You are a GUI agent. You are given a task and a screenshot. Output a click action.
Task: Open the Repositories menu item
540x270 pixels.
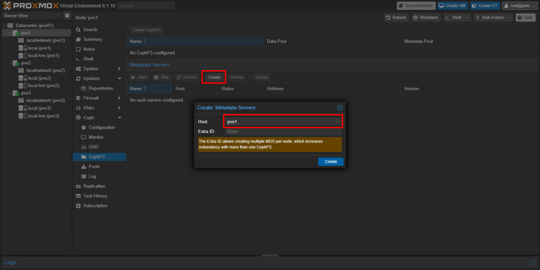(101, 88)
